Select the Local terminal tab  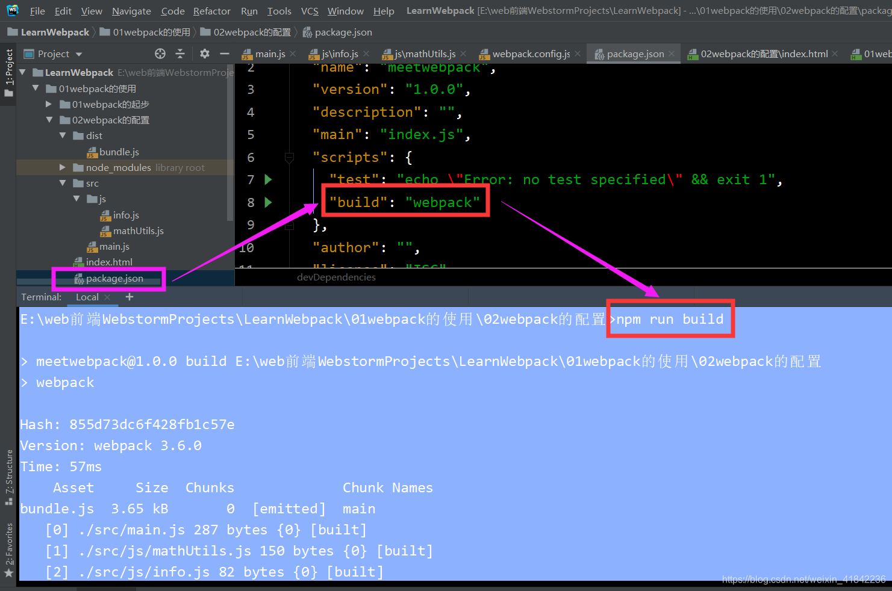87,297
